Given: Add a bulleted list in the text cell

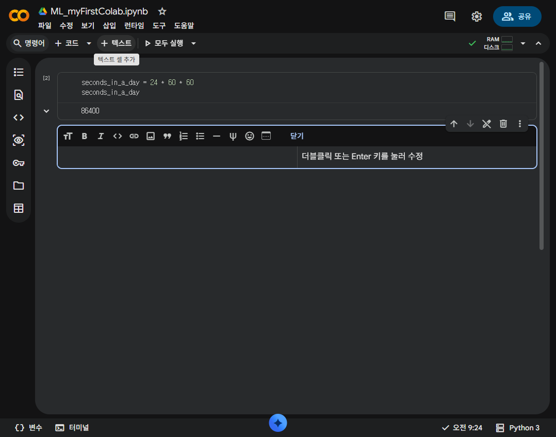Looking at the screenshot, I should click(x=200, y=136).
